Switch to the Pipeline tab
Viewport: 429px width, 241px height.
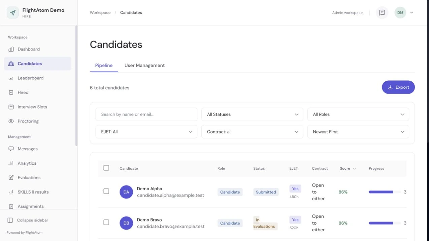(x=104, y=65)
